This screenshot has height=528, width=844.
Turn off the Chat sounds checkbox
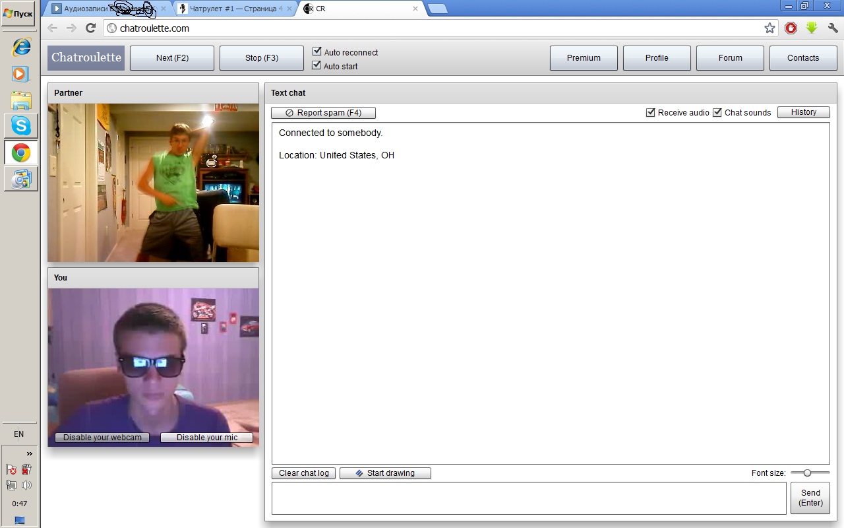tap(717, 112)
